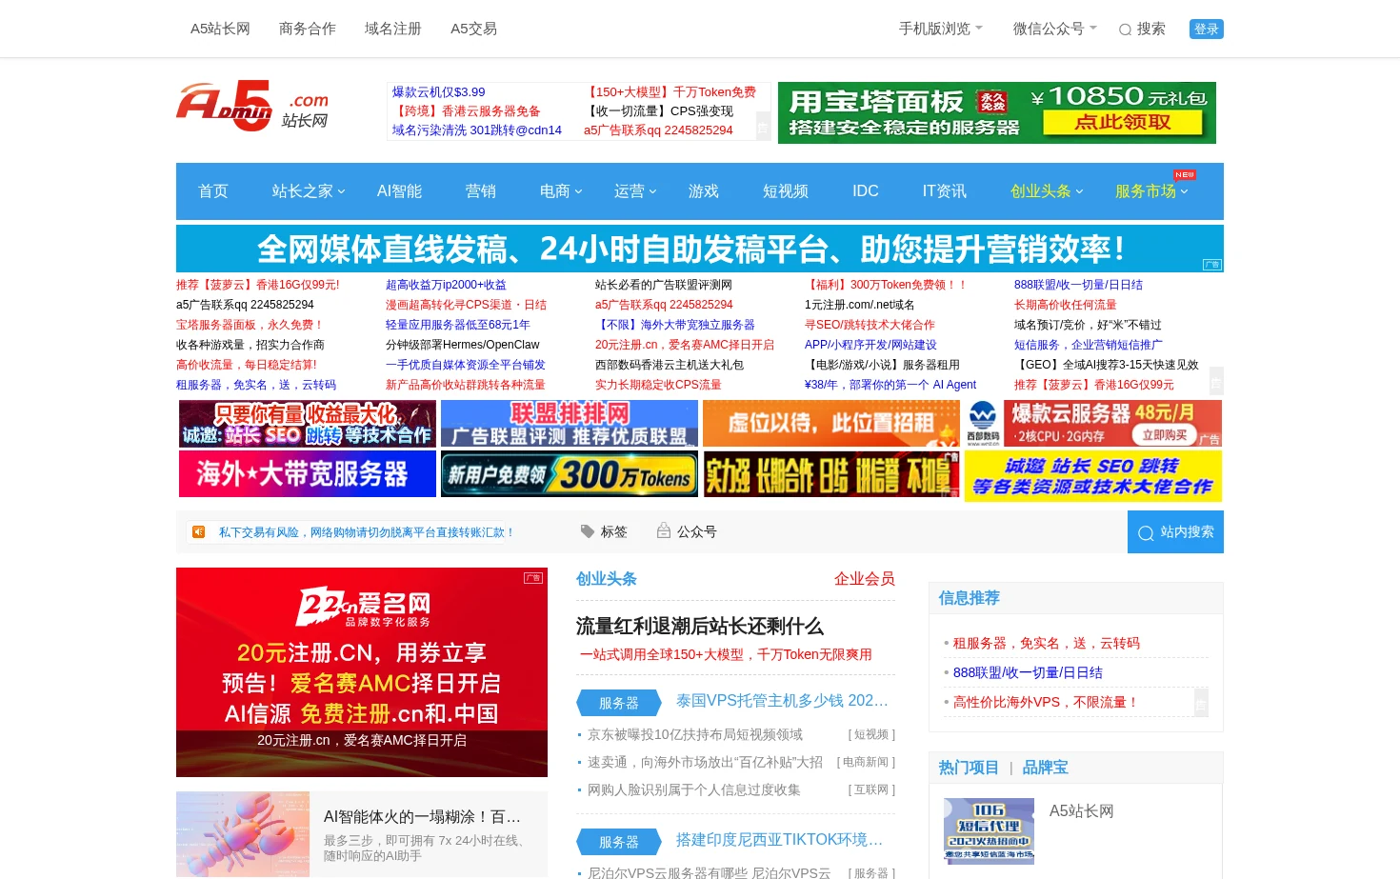Open 爆款云服务器48元/月 banner
Image resolution: width=1400 pixels, height=879 pixels.
pos(1093,424)
